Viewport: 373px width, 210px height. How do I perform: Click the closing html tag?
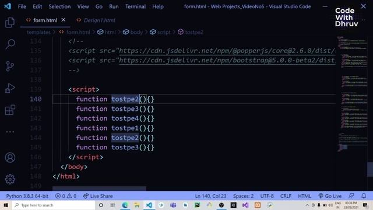(66, 176)
